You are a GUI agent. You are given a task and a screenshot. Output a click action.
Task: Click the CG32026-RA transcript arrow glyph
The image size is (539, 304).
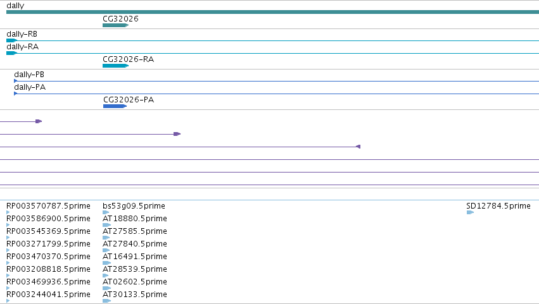pyautogui.click(x=115, y=66)
